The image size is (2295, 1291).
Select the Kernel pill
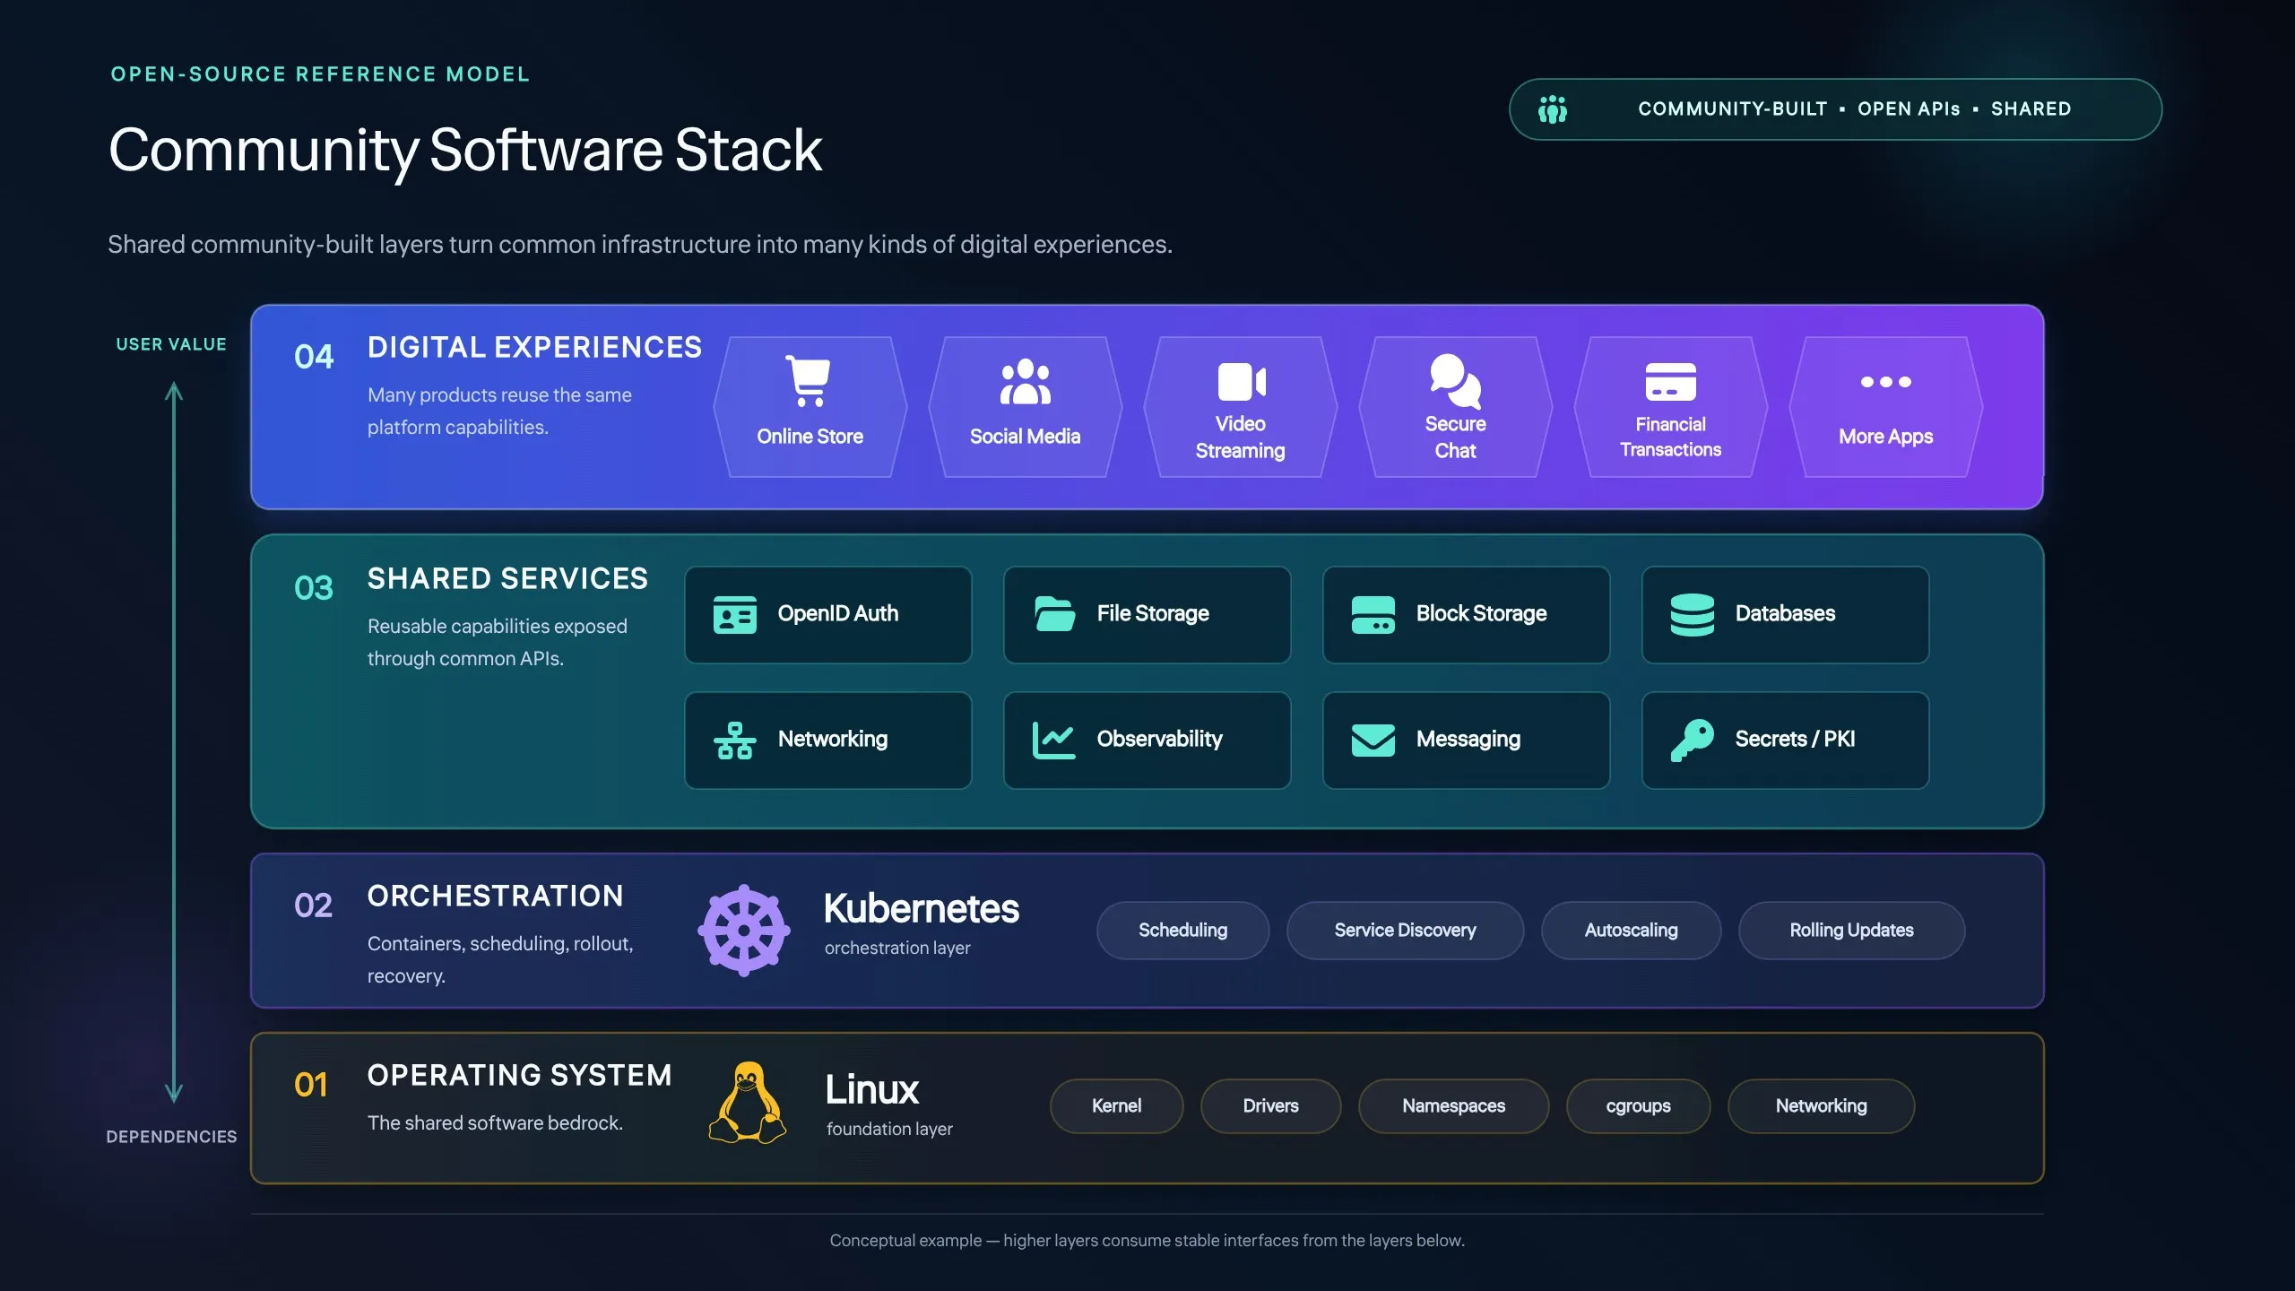(x=1116, y=1106)
